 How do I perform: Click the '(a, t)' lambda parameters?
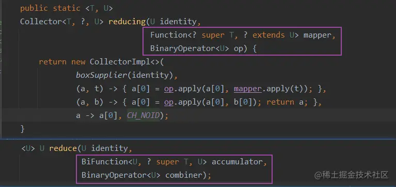click(x=90, y=89)
